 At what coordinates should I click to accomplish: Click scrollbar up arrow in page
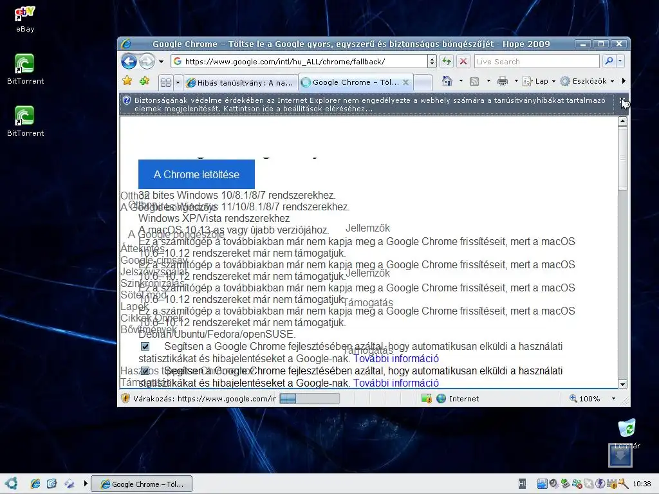pos(622,122)
